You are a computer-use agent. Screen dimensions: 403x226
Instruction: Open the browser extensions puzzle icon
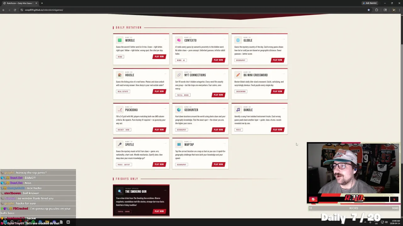point(377,10)
